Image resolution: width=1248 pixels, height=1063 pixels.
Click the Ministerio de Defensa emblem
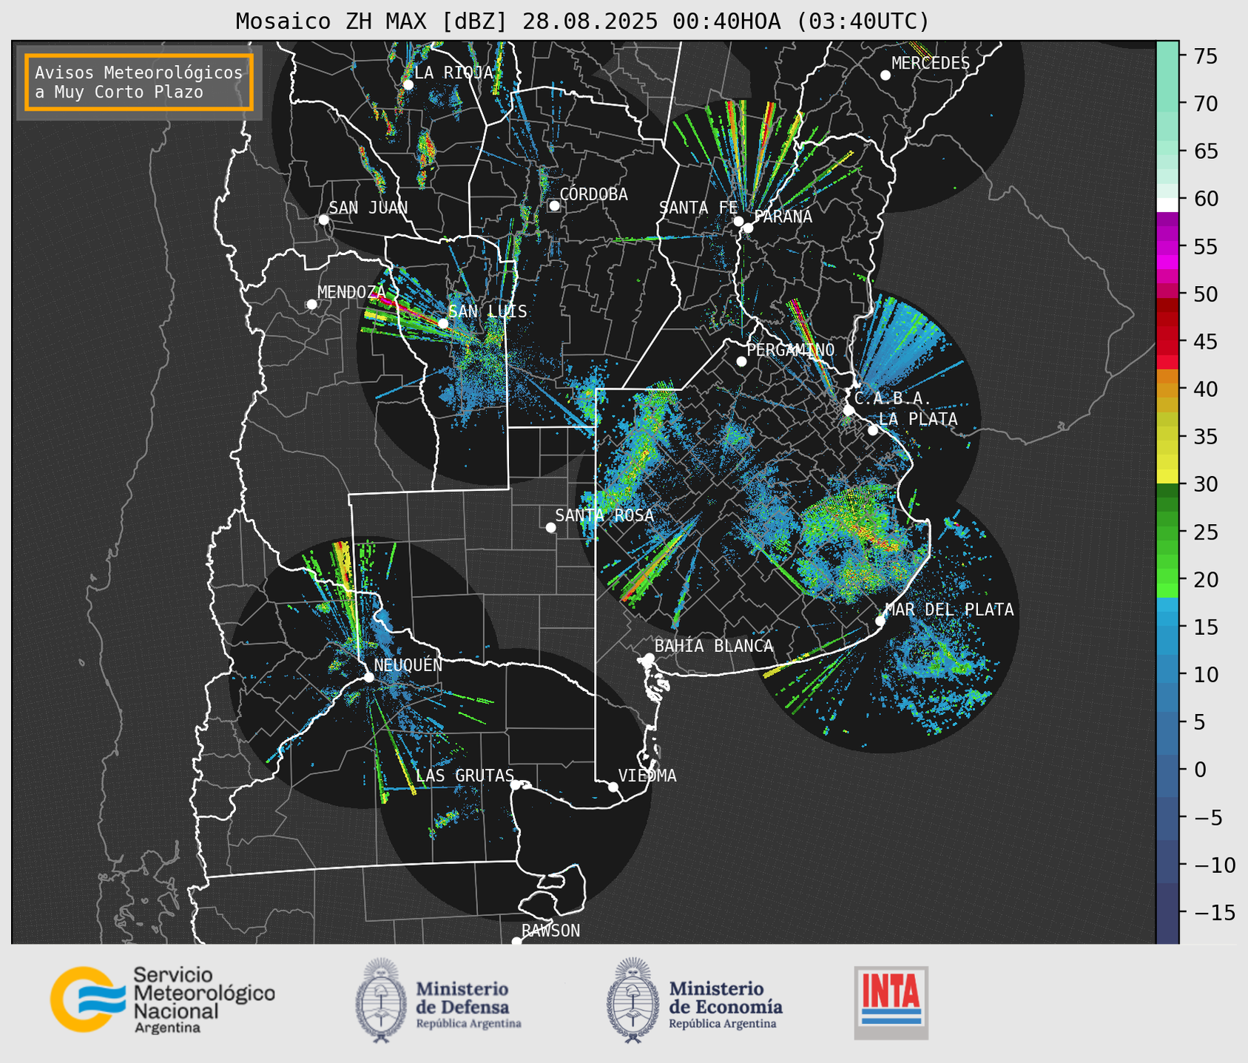click(381, 999)
